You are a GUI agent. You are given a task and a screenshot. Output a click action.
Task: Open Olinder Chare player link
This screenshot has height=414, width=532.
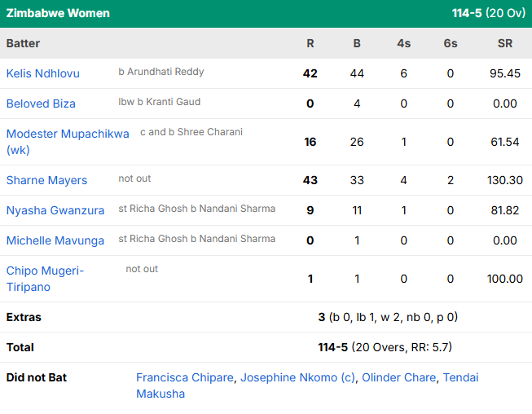398,377
